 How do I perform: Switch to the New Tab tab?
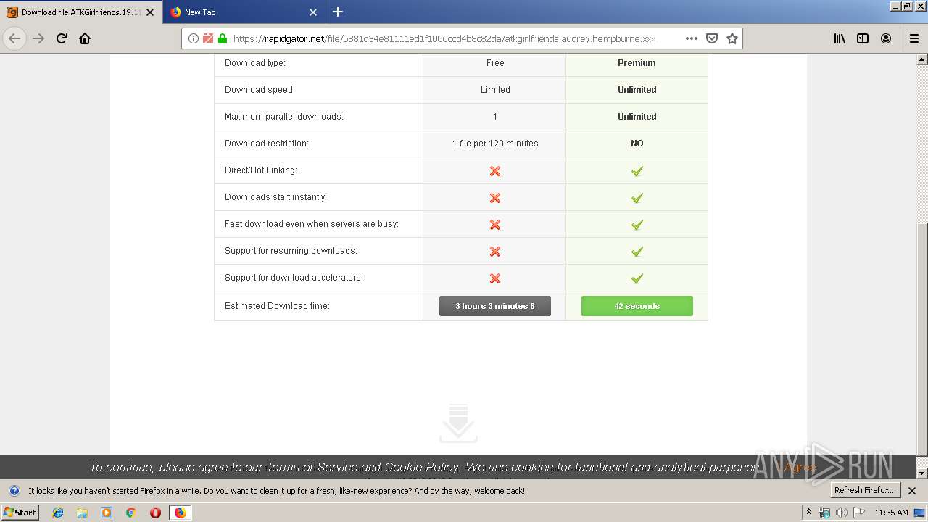coord(244,12)
